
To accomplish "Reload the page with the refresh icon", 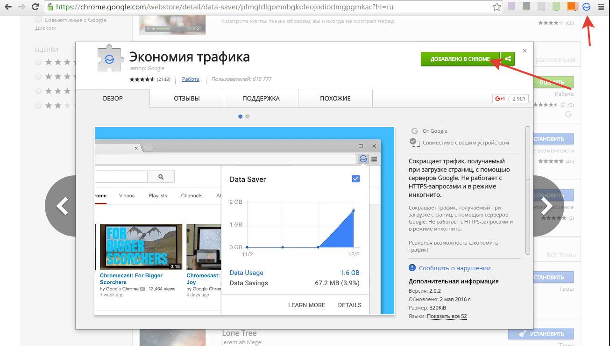I will coord(35,7).
